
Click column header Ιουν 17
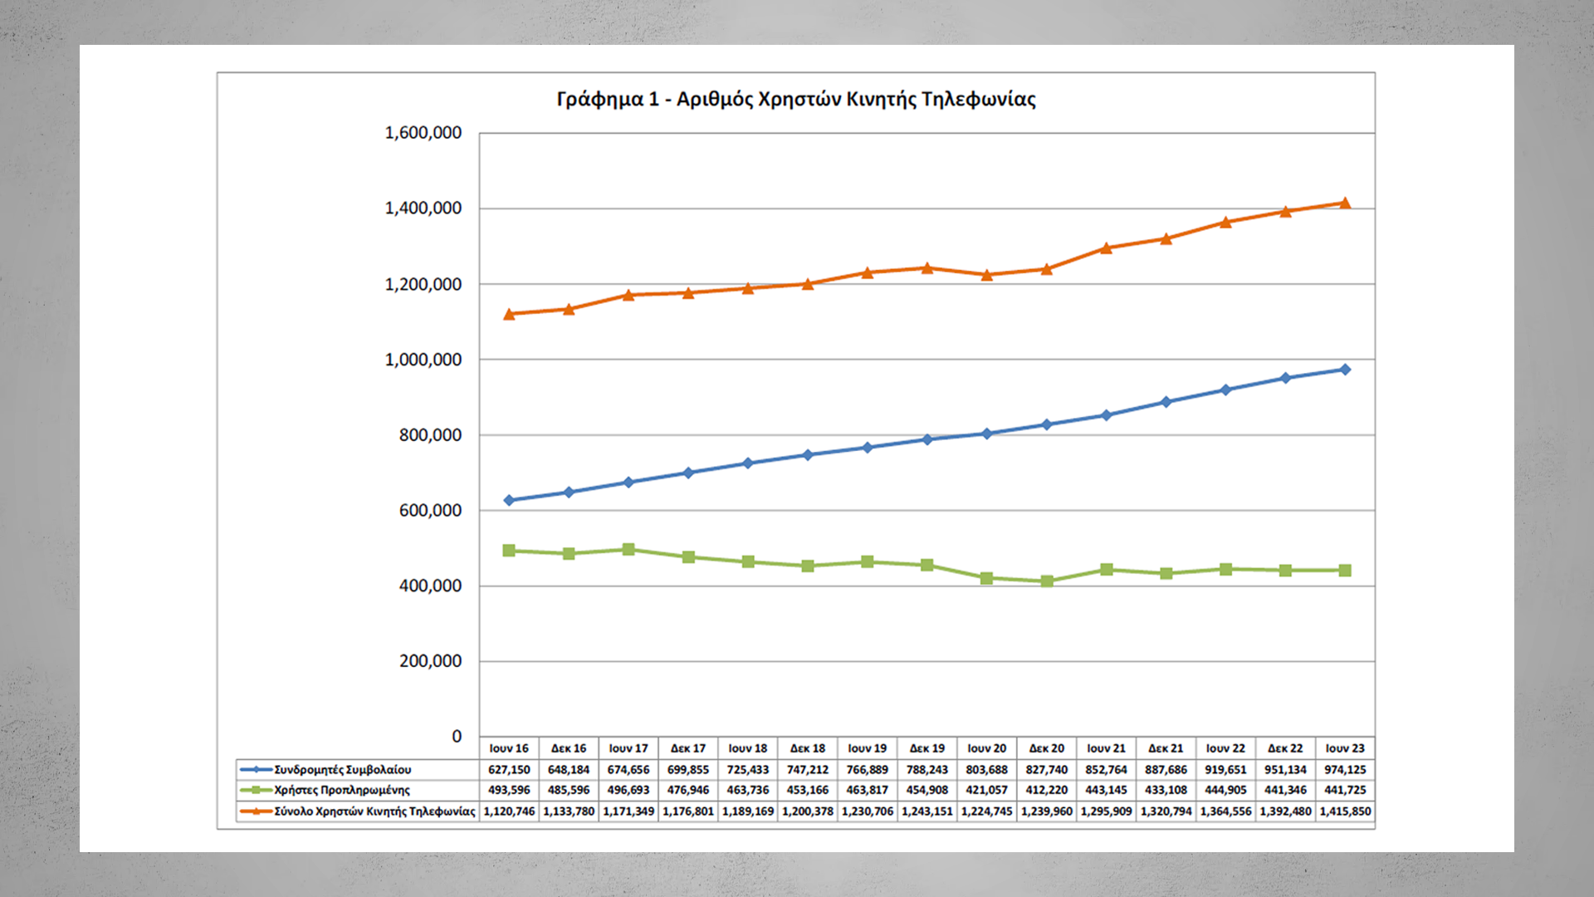click(628, 748)
